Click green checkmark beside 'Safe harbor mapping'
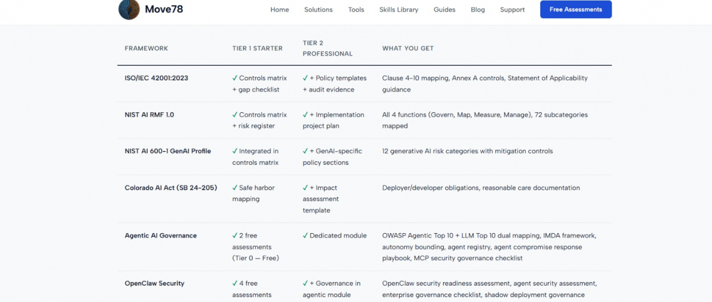Screen dimensions: 712x302 pyautogui.click(x=235, y=187)
